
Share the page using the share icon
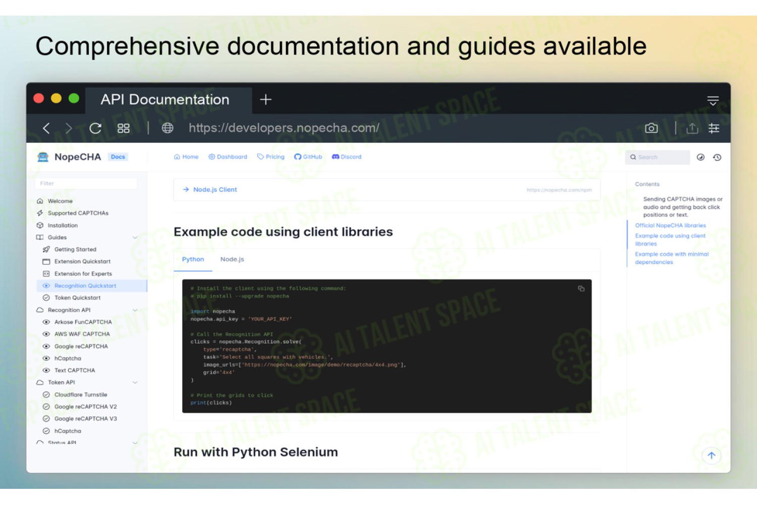692,128
